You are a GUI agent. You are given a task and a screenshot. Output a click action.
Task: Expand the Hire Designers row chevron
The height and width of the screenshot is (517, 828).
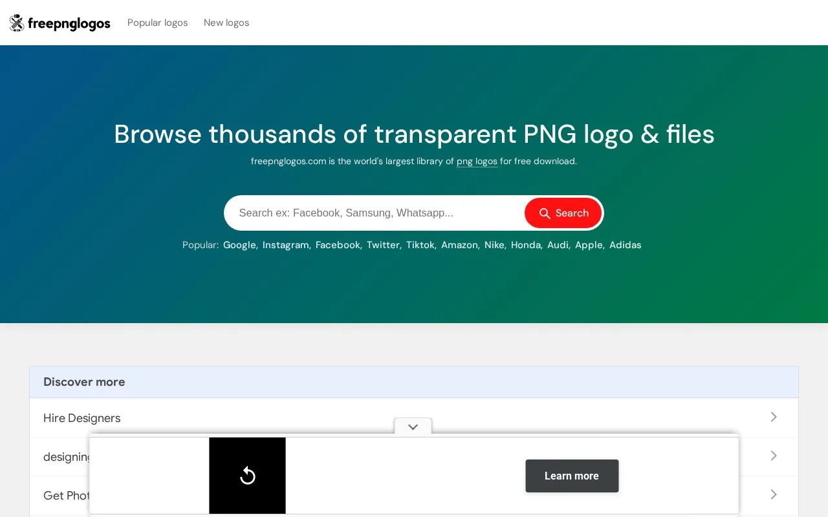774,417
